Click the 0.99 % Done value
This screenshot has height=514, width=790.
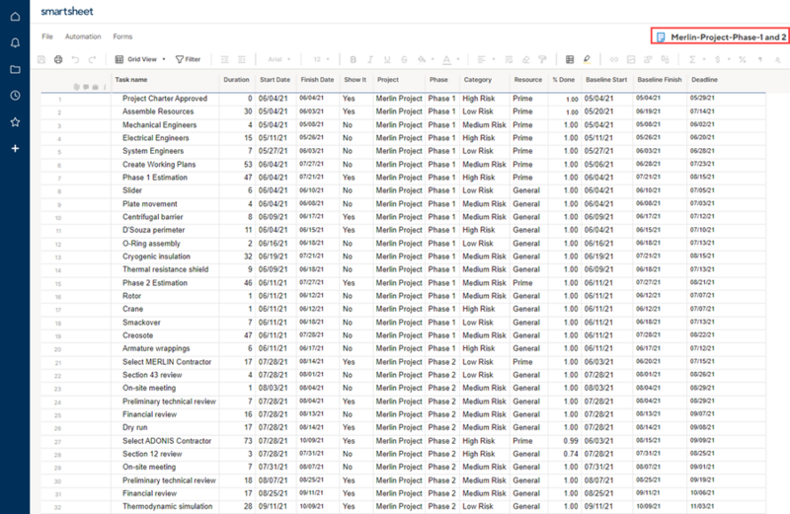(571, 441)
